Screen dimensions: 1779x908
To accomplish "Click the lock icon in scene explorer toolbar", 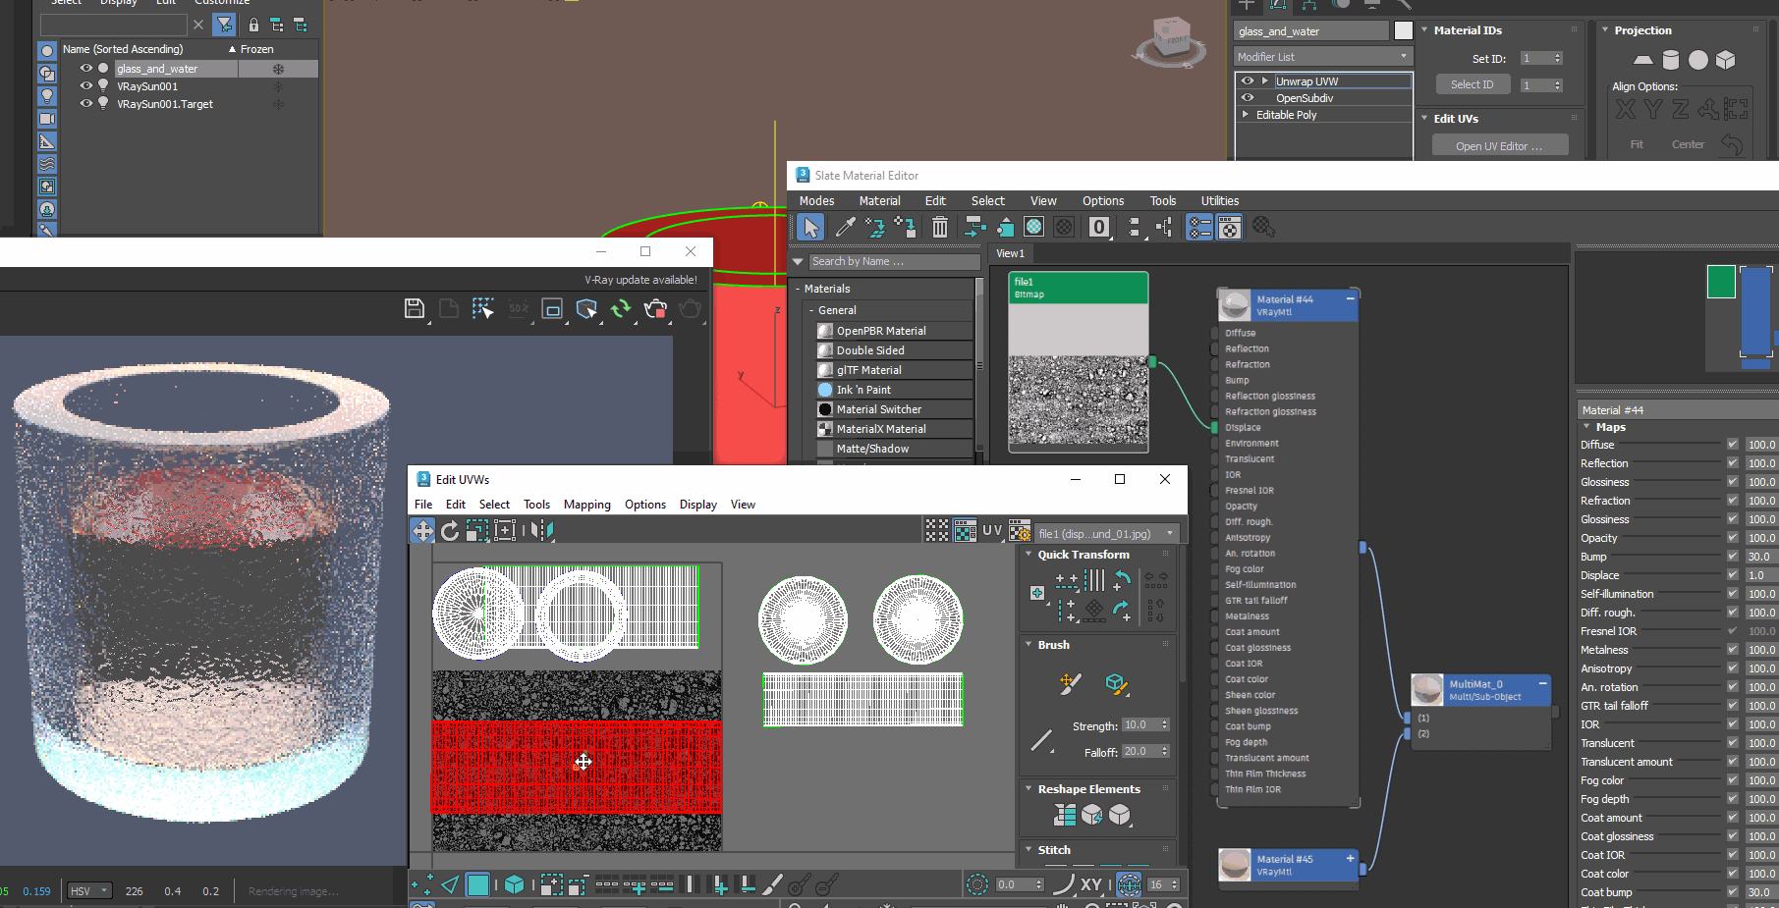I will [253, 25].
